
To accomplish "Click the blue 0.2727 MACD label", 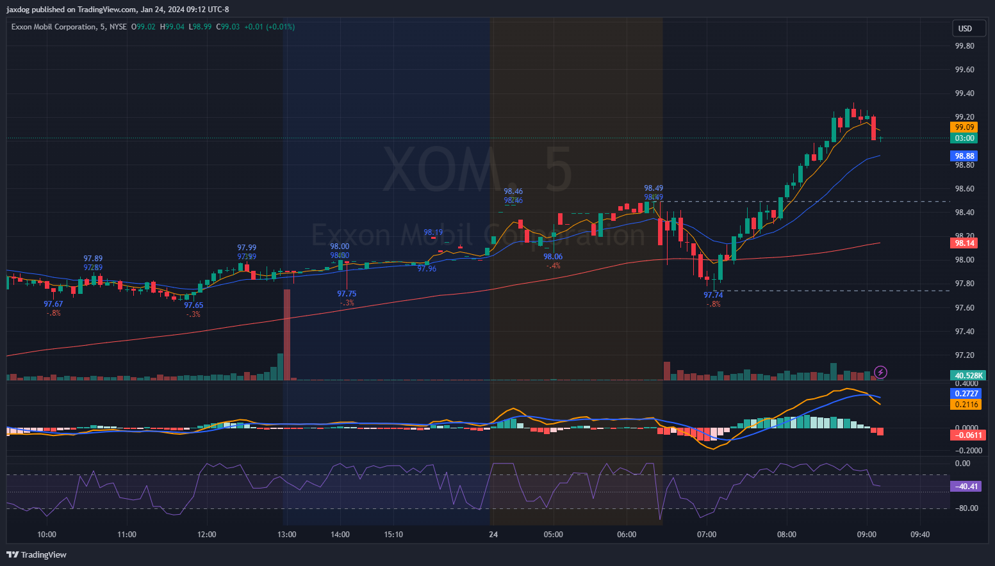I will pyautogui.click(x=966, y=394).
